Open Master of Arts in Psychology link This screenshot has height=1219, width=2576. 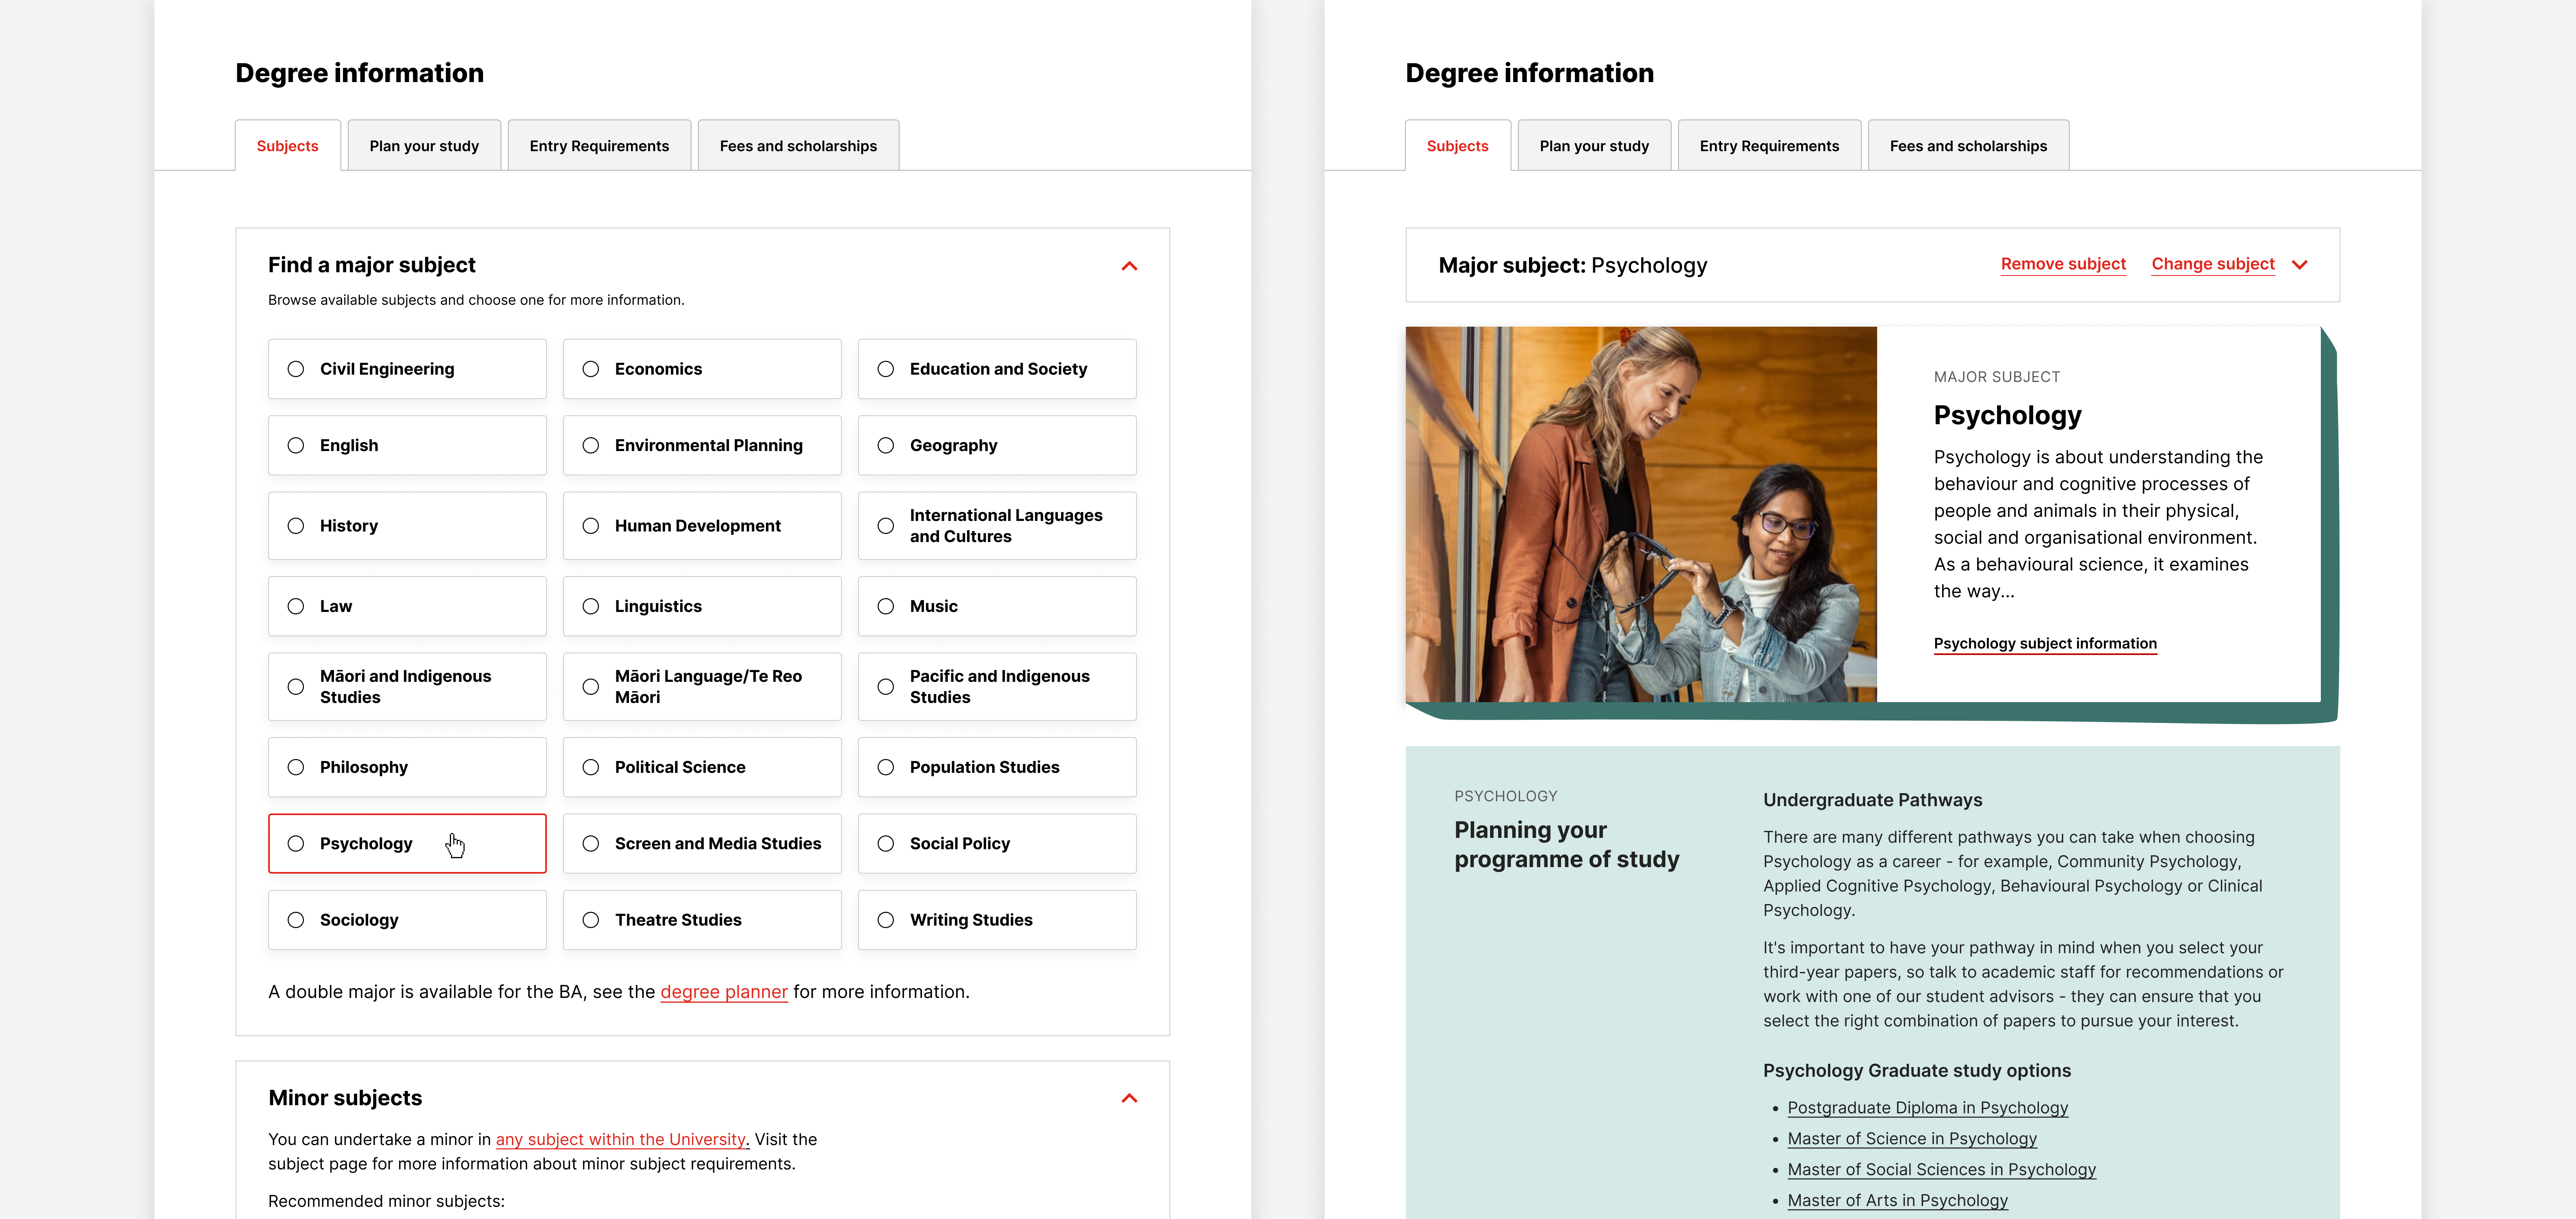click(1897, 1201)
